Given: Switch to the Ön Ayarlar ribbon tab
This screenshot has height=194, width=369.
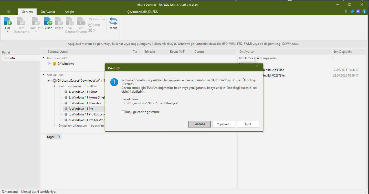Looking at the screenshot, I should [x=48, y=12].
